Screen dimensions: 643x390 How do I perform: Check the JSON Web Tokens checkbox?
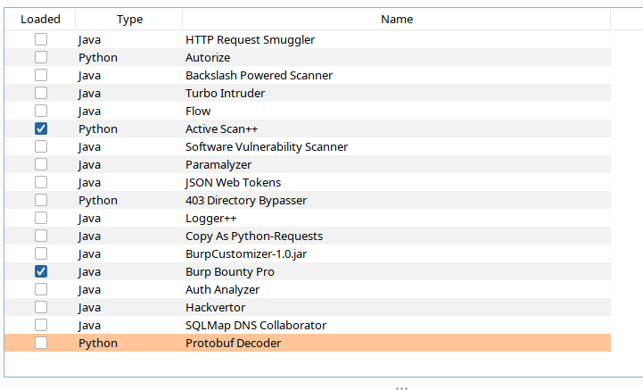point(41,182)
